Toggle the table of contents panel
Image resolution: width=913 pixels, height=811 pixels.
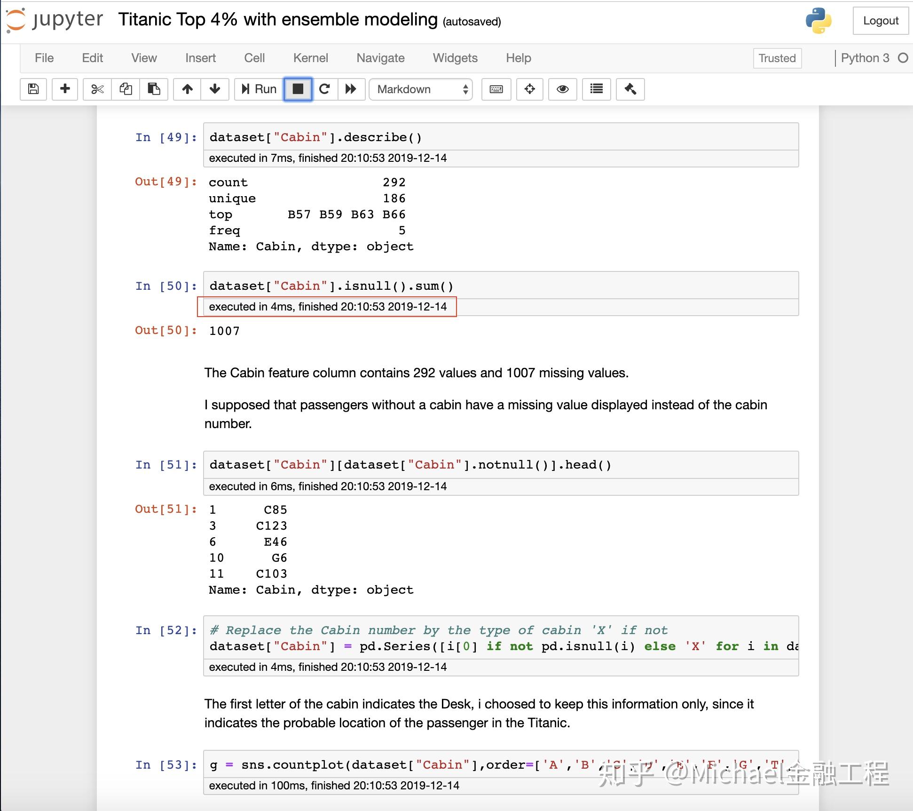coord(596,89)
